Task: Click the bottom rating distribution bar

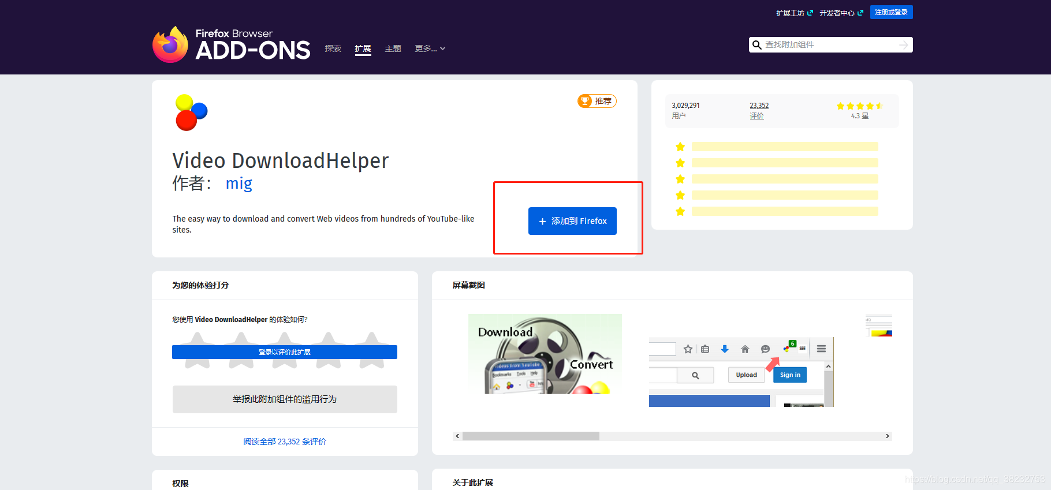Action: 785,211
